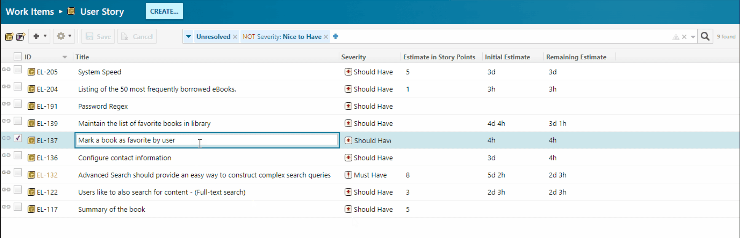Sort by the Severity column header
The image size is (740, 238).
pos(353,57)
